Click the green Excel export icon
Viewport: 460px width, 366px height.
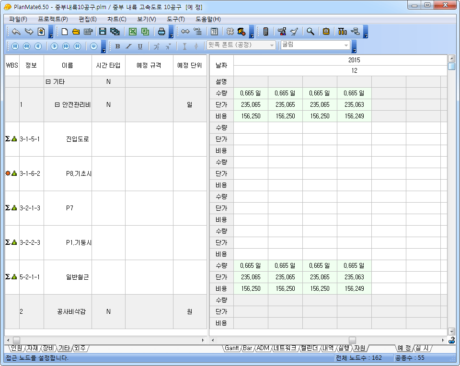[x=133, y=32]
